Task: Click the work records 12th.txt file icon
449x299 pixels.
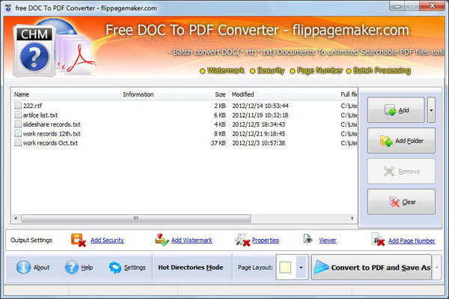Action: (x=18, y=133)
